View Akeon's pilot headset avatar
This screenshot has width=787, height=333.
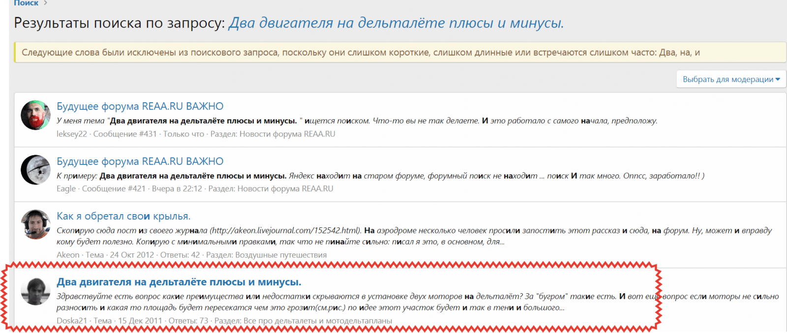tap(35, 225)
